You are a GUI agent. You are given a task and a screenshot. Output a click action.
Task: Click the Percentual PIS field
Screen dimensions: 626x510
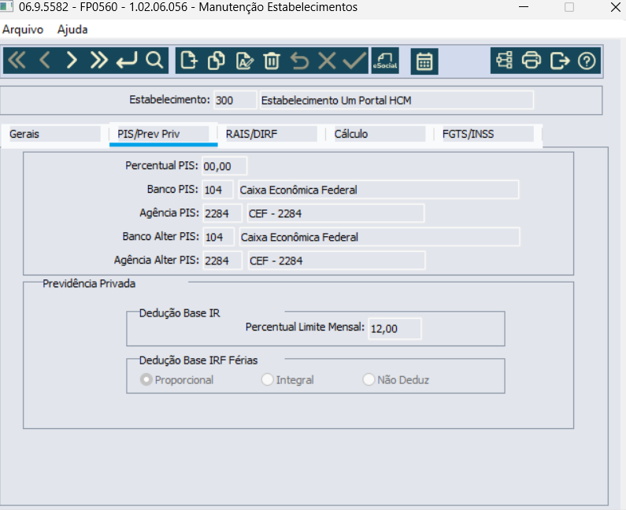(224, 166)
